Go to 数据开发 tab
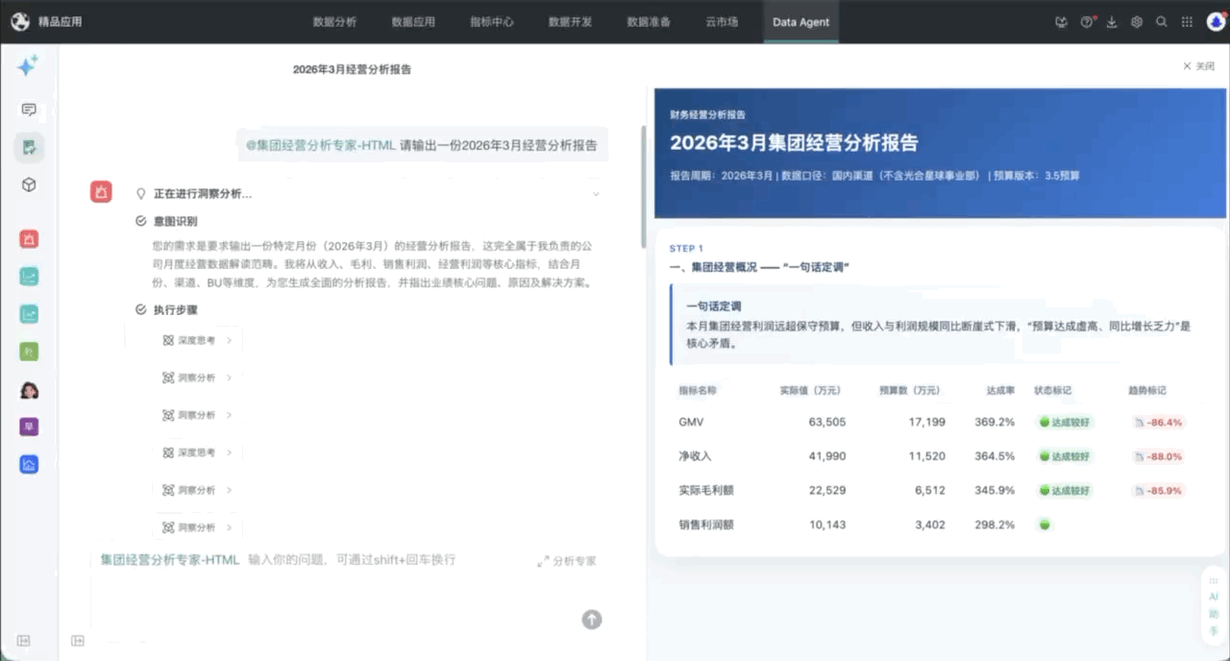This screenshot has height=661, width=1230. point(570,22)
